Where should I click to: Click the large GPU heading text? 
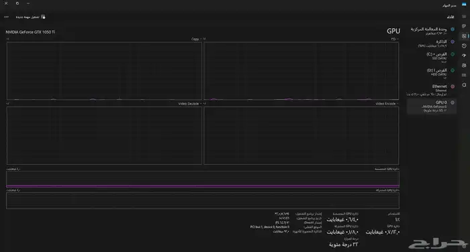tap(393, 31)
